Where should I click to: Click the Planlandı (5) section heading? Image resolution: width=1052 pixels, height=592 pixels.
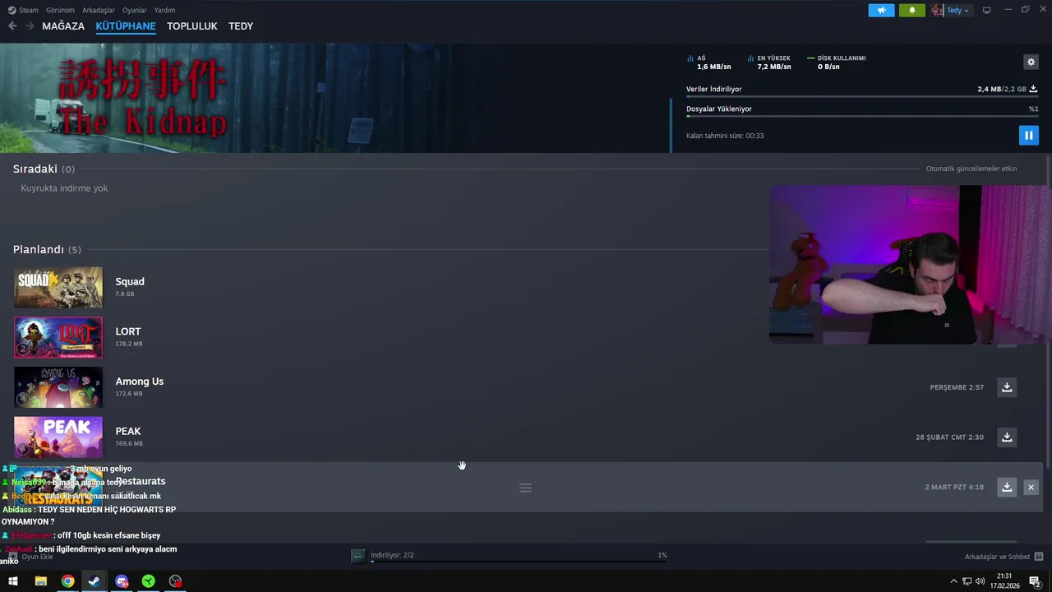pyautogui.click(x=47, y=249)
